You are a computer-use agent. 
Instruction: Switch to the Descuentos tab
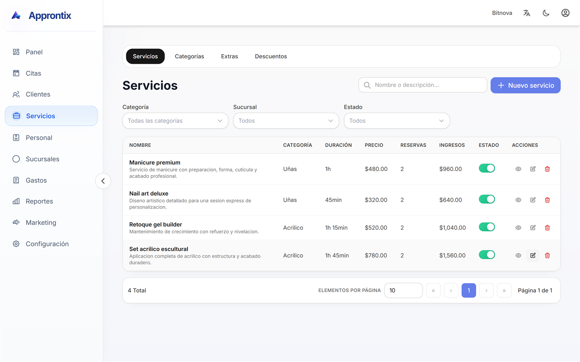(271, 56)
